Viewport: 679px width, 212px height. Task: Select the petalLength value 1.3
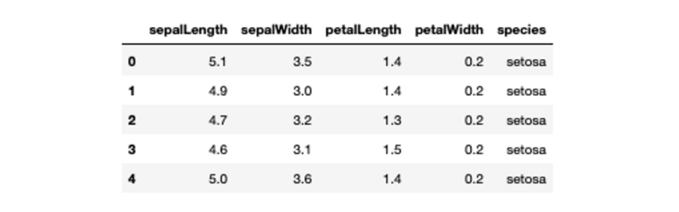(x=392, y=120)
